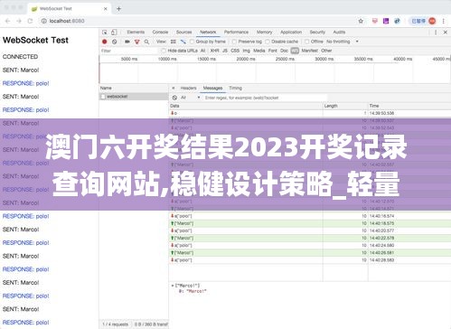Screen dimensions: 451x329
Task: Enable Preserve log checkbox
Action: click(x=234, y=42)
